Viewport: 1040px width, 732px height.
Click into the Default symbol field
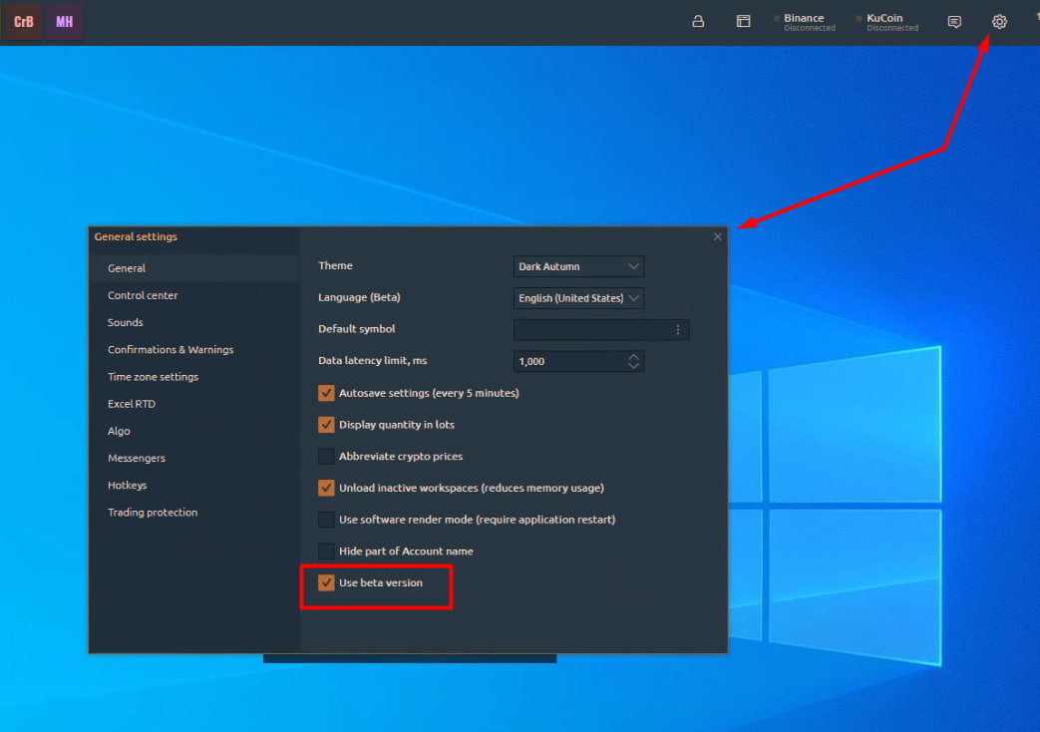(x=590, y=330)
